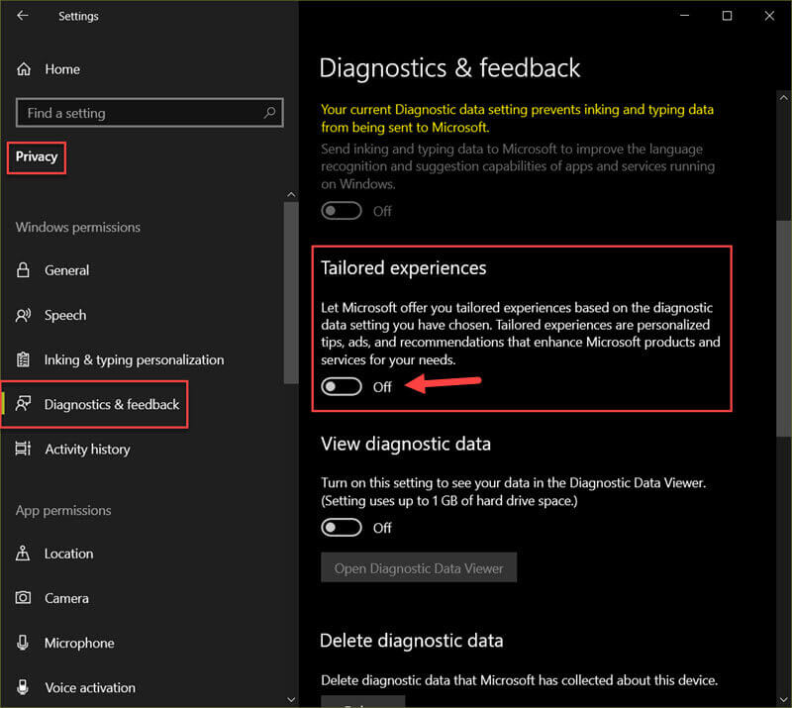Click sidebar scroll down arrow

point(291,699)
